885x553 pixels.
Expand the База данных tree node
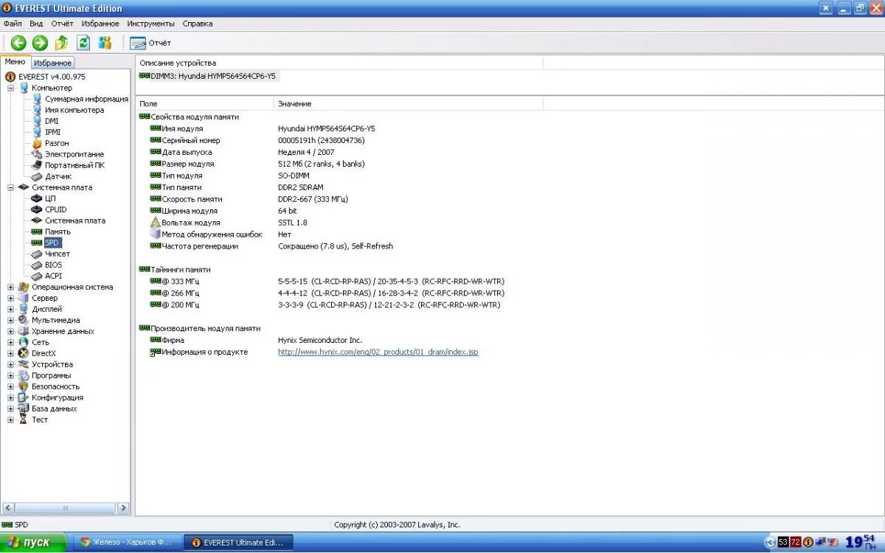[x=11, y=408]
